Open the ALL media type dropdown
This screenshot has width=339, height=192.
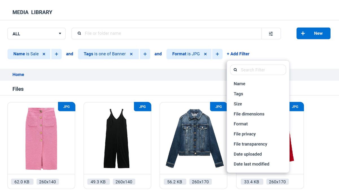(x=36, y=34)
